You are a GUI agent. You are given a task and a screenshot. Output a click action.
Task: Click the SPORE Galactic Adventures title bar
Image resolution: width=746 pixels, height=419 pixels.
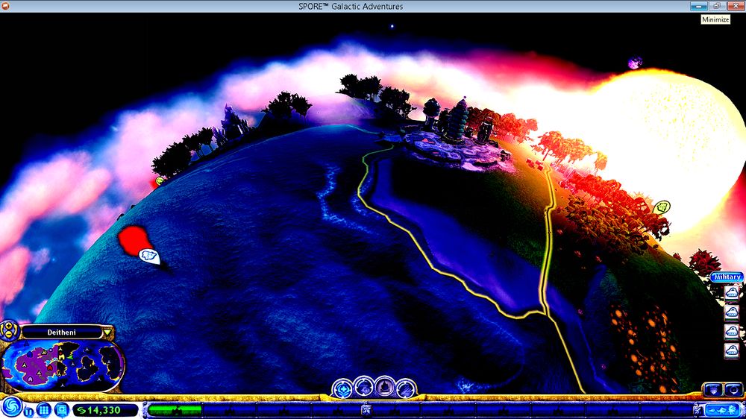(x=351, y=6)
